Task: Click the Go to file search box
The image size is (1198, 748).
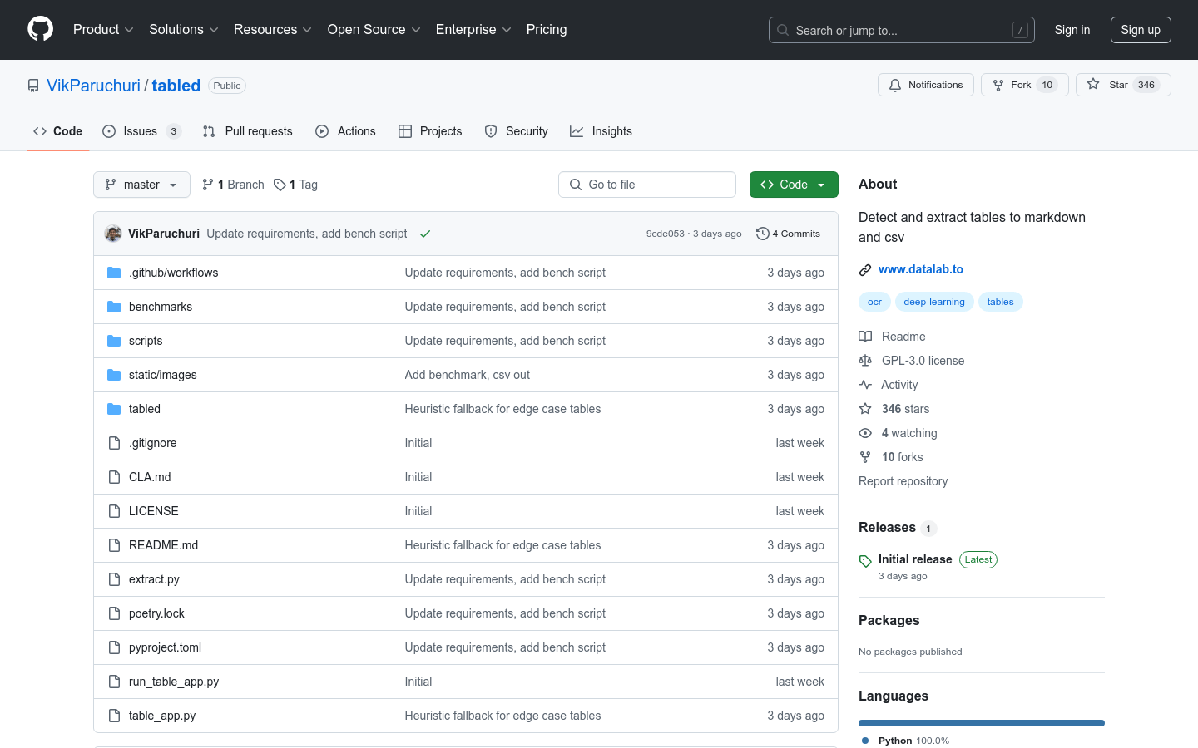Action: pos(647,185)
